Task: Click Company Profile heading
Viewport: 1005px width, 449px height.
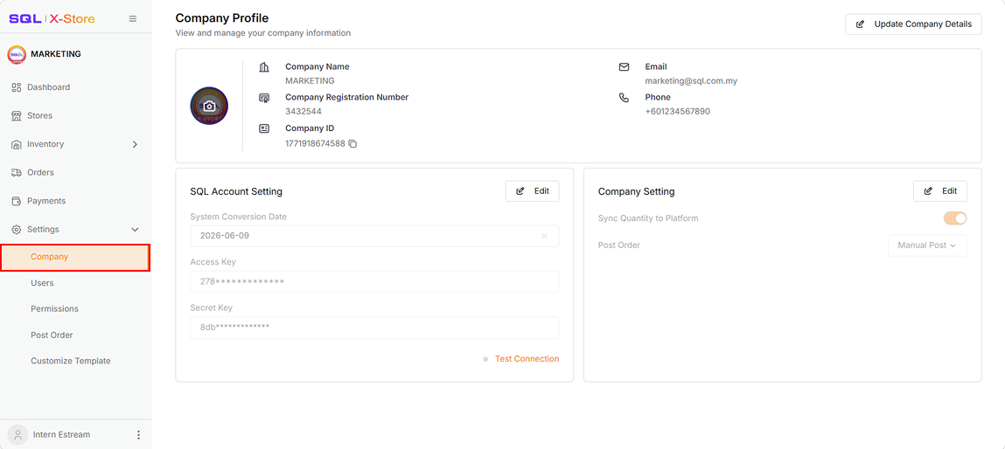Action: click(x=222, y=18)
